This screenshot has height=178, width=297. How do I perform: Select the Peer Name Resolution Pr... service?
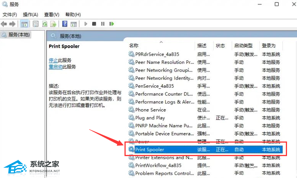(164, 62)
